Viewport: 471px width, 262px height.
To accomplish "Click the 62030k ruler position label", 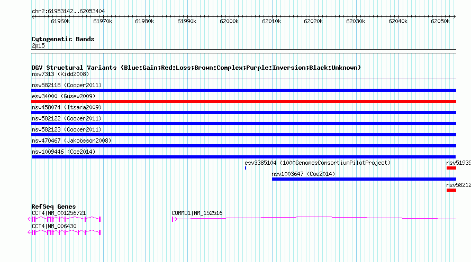I will tap(356, 21).
